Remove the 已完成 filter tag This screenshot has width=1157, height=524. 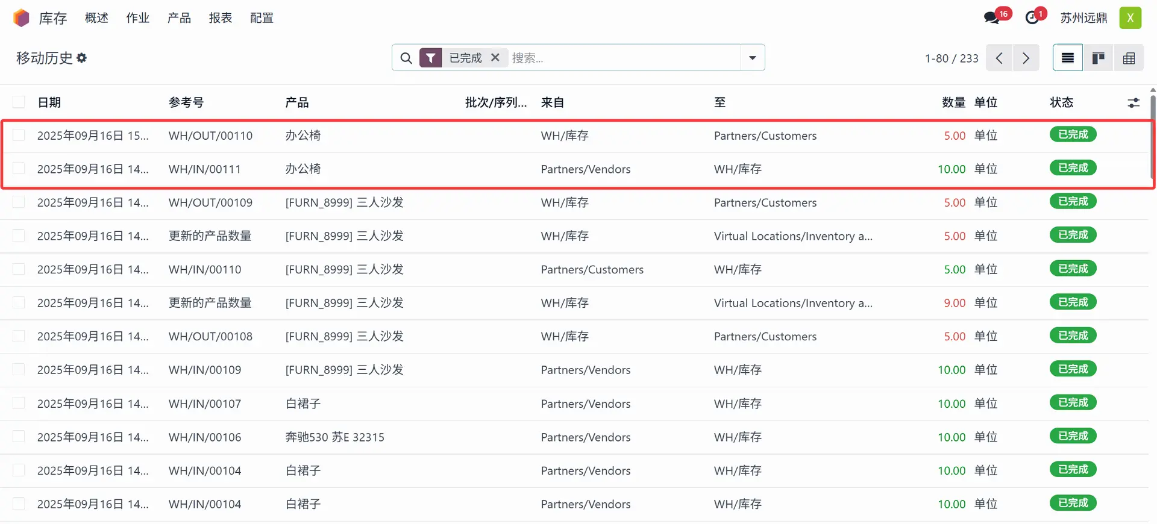pyautogui.click(x=495, y=57)
